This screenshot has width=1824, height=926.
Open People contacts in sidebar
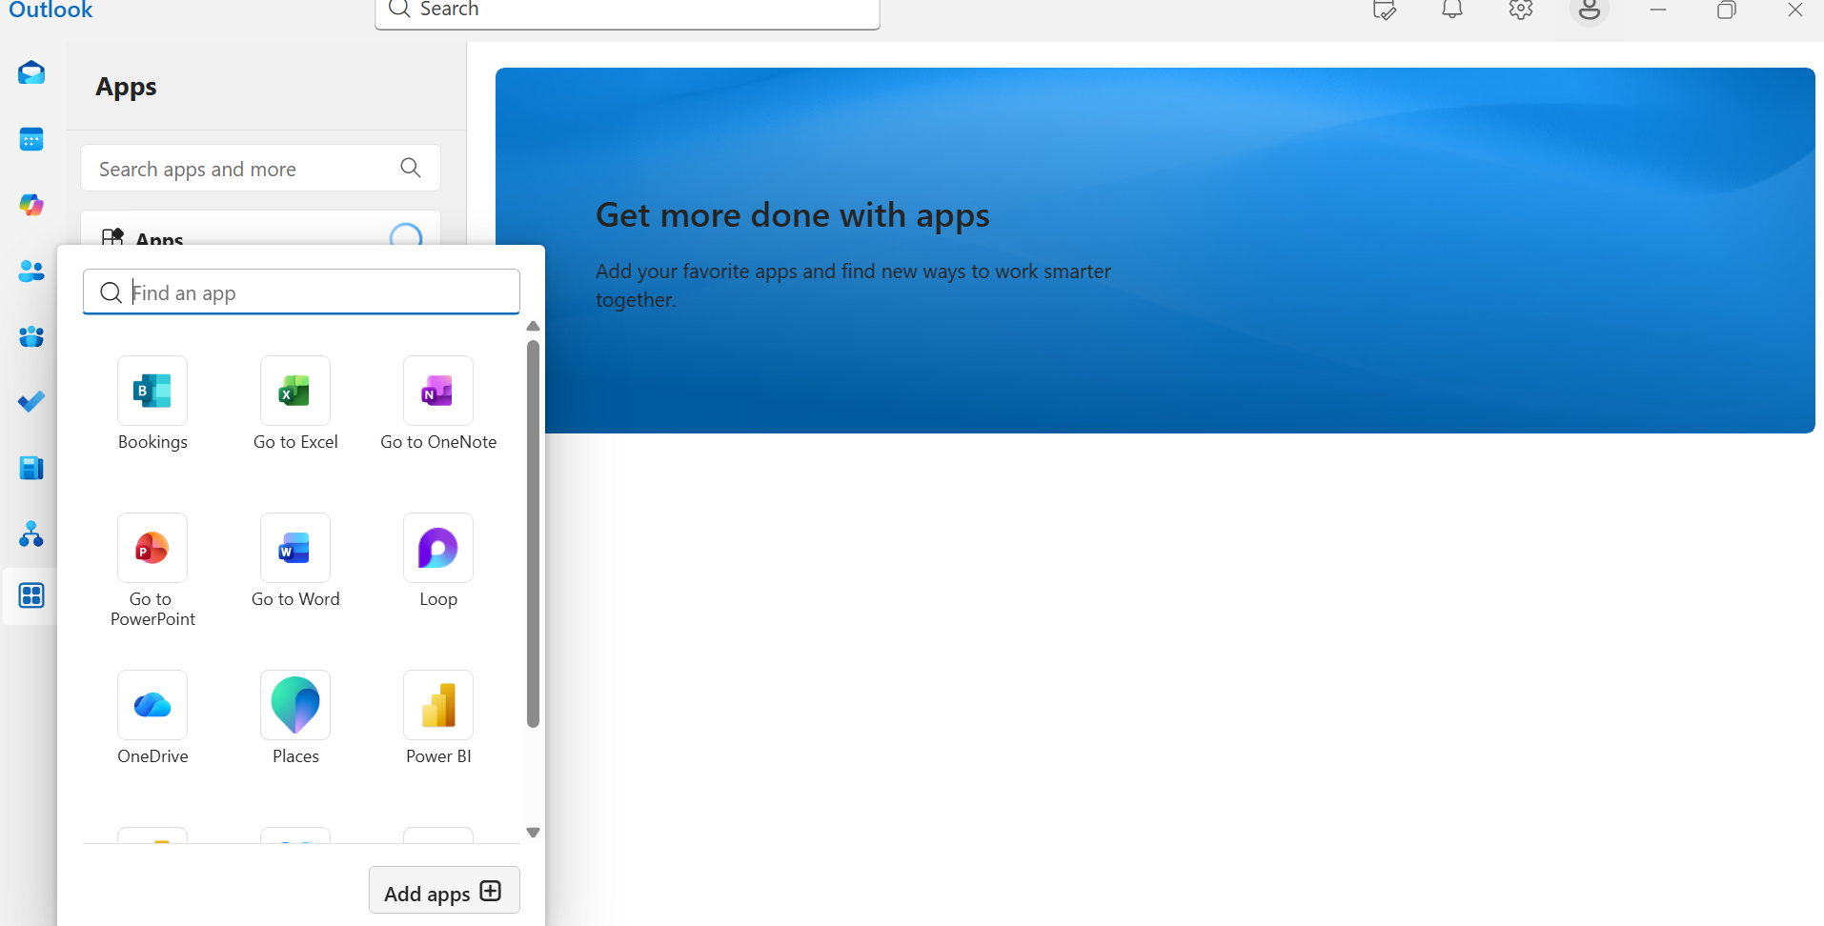click(31, 272)
